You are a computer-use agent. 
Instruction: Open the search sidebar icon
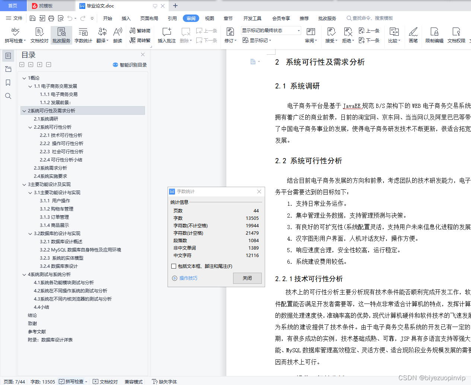tap(8, 96)
